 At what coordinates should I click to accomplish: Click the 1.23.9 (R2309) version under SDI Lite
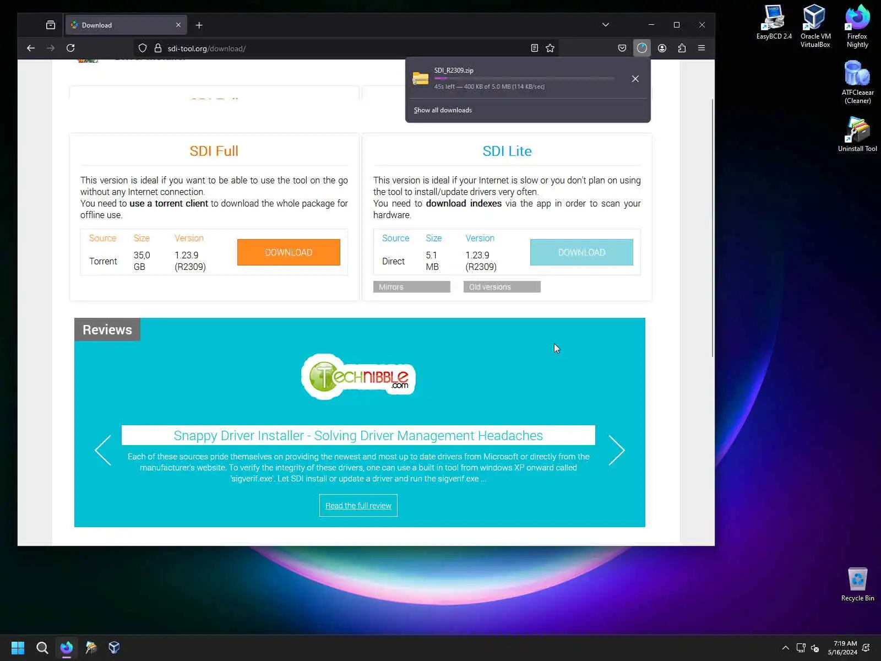pos(481,261)
